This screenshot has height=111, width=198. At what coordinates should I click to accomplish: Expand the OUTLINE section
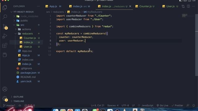19,97
